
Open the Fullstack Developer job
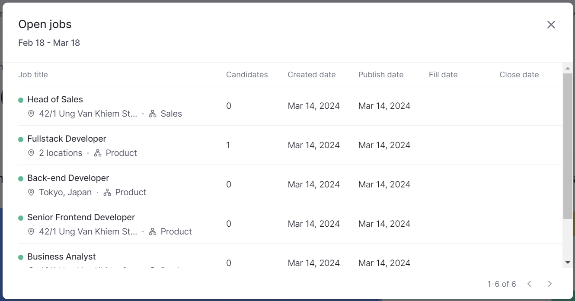[x=67, y=139]
